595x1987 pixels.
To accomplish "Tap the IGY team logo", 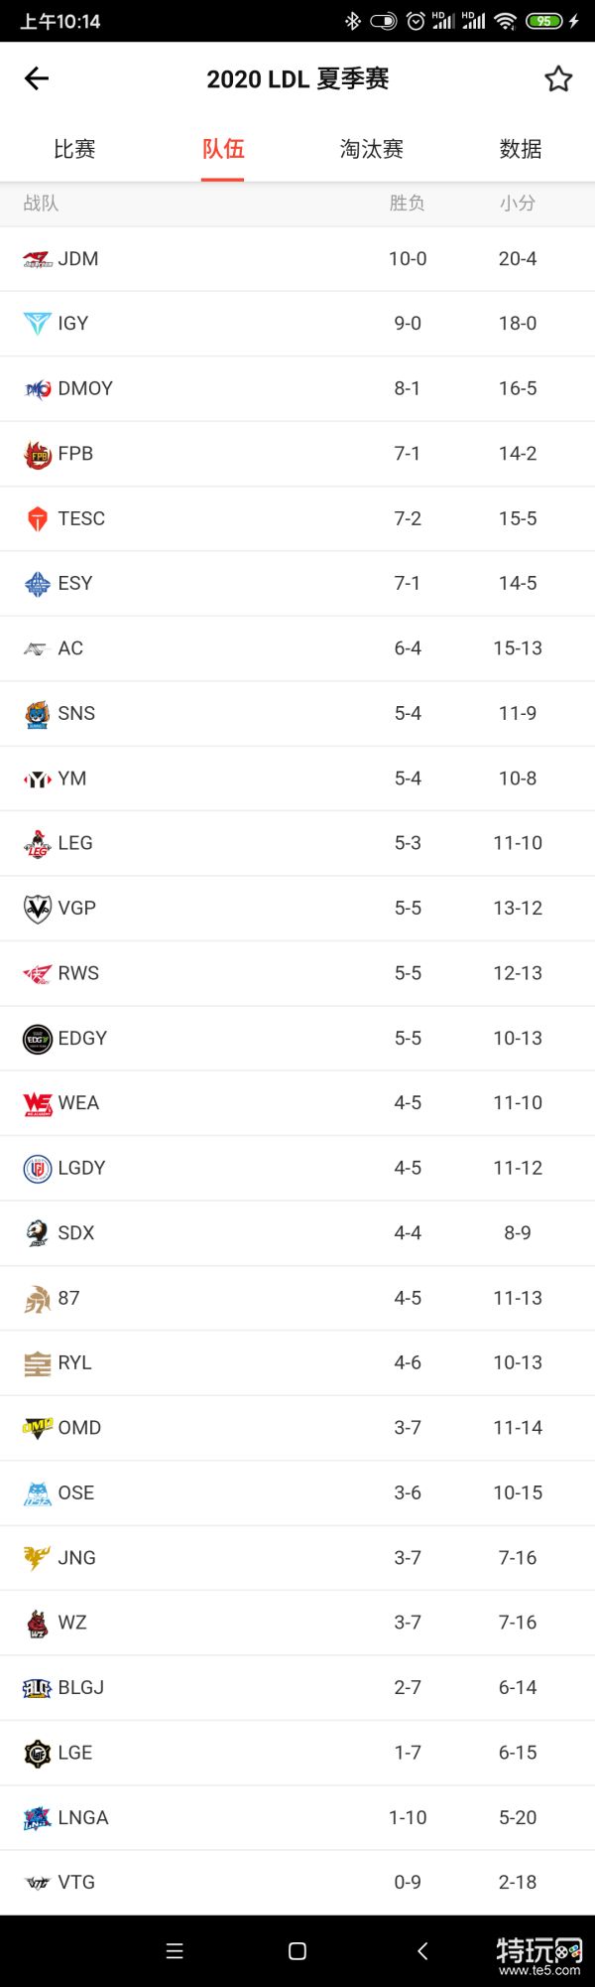I will [x=37, y=324].
